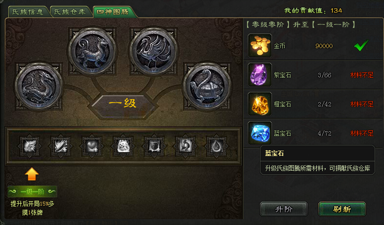Image resolution: width=384 pixels, height=225 pixels.
Task: Switch to the 四神图腾 tab
Action: coord(113,12)
